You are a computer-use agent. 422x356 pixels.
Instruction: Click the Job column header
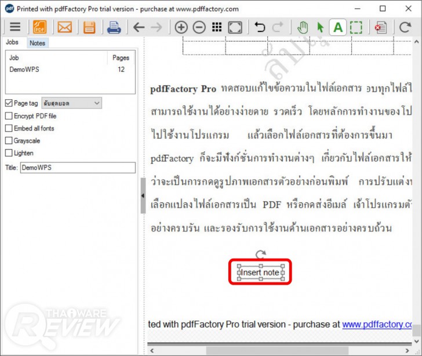tap(57, 57)
